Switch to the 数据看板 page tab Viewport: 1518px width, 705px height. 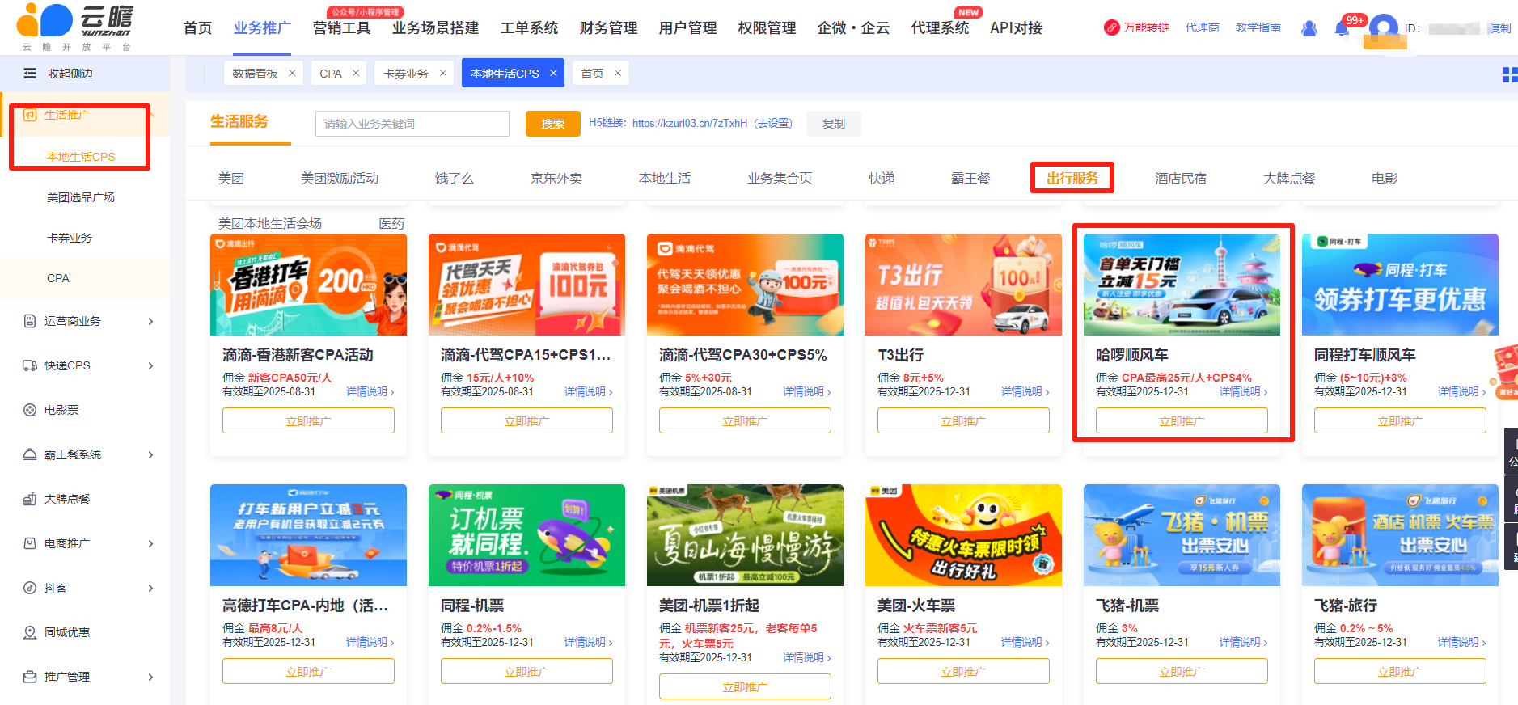tap(255, 74)
